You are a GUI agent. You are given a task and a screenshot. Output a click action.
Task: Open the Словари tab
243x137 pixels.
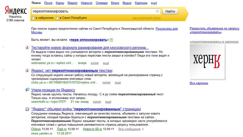click(x=101, y=3)
